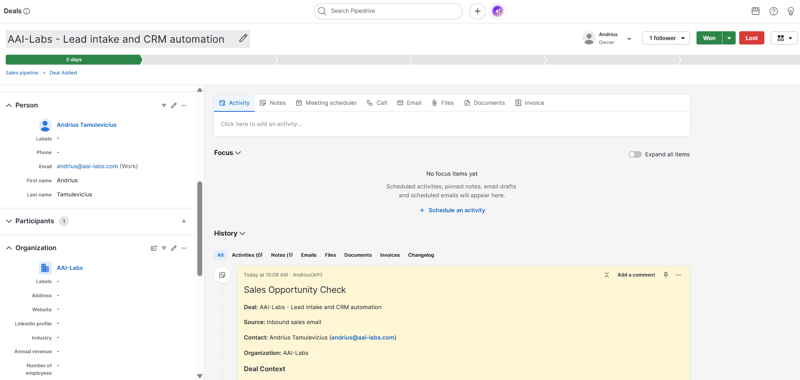
Task: Open the Won button dropdown arrow
Action: [729, 38]
